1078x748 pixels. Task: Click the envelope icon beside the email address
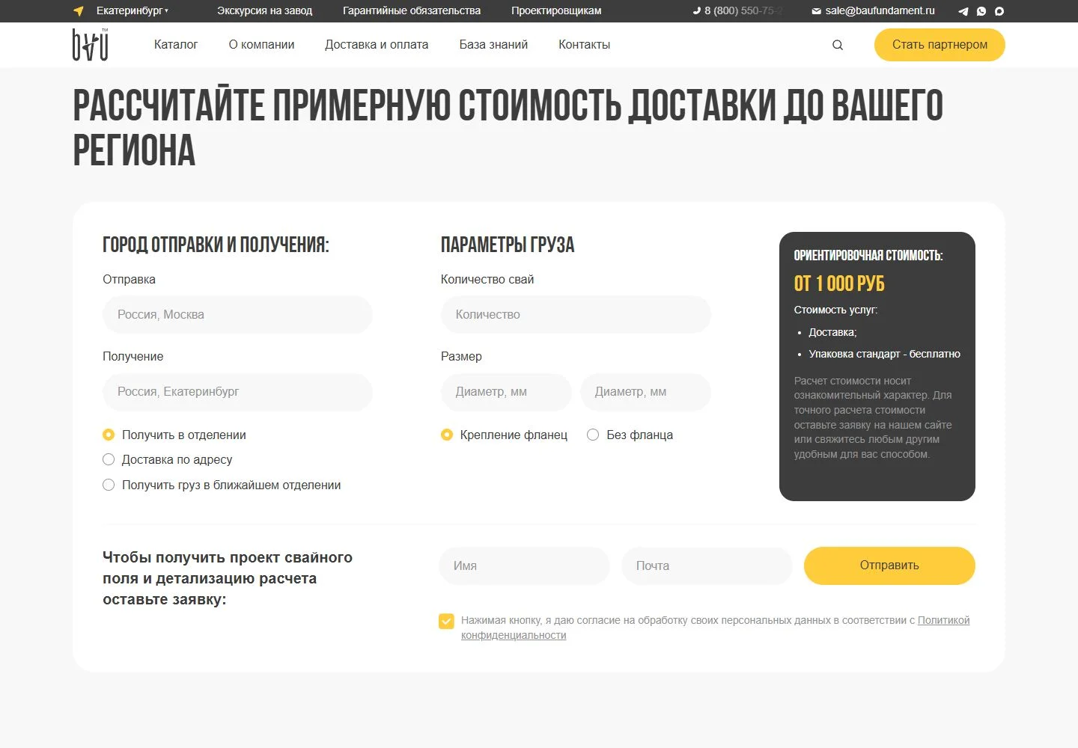[816, 11]
